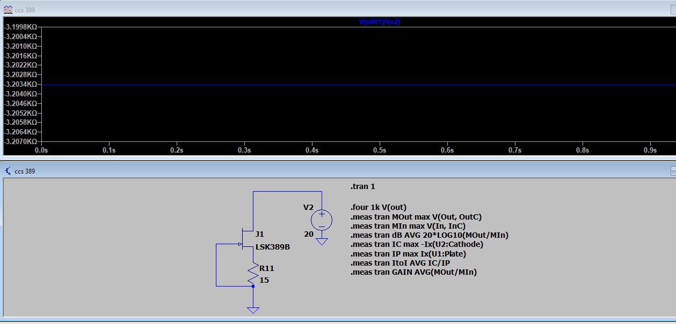Click the .meas tran GAIN AVG directive
The image size is (676, 324).
[413, 272]
